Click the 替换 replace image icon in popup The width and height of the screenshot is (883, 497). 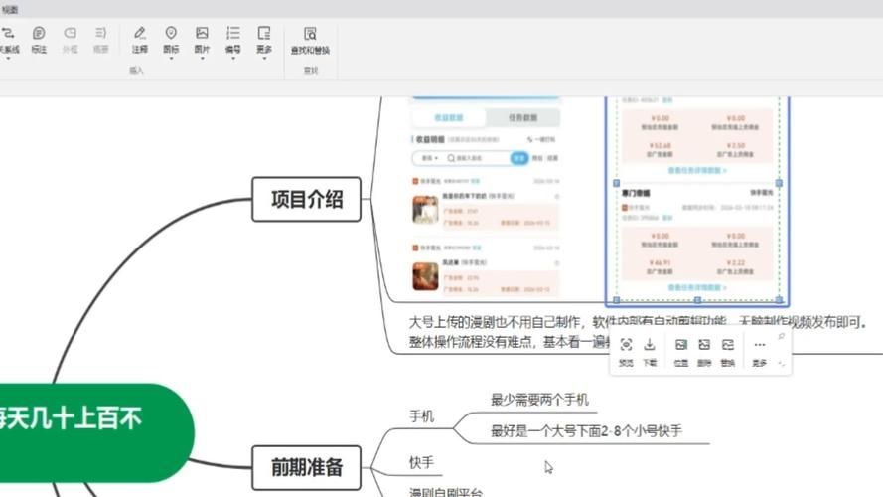[728, 344]
